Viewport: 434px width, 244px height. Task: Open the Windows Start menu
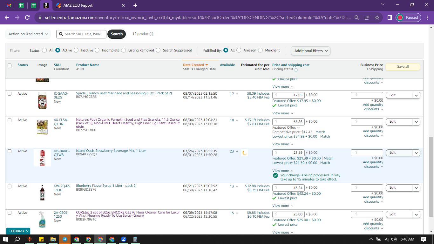pyautogui.click(x=6, y=239)
